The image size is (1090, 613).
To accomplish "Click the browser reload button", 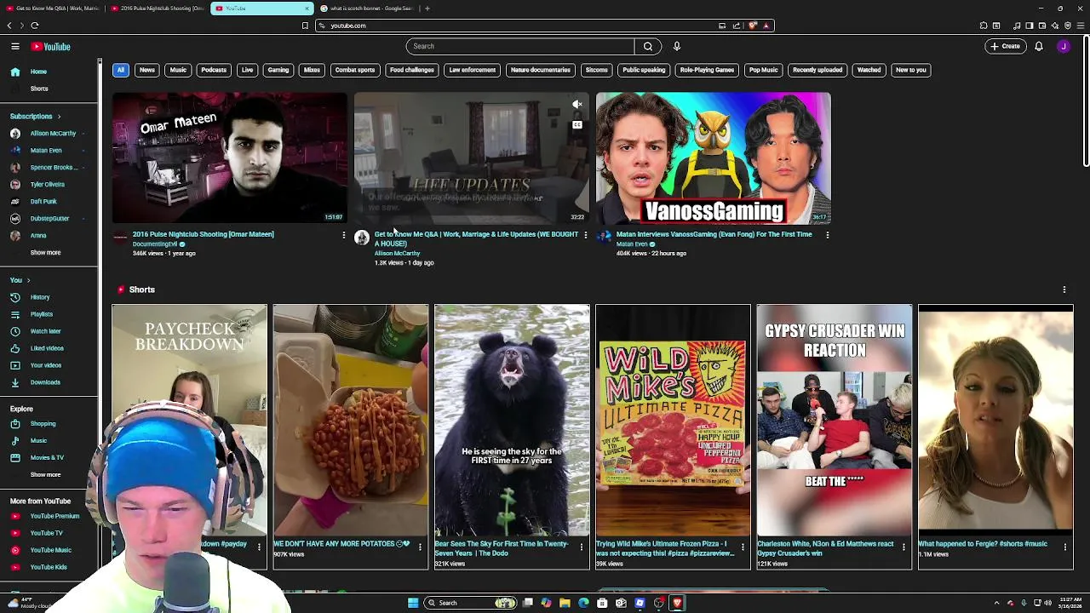I will pos(35,26).
